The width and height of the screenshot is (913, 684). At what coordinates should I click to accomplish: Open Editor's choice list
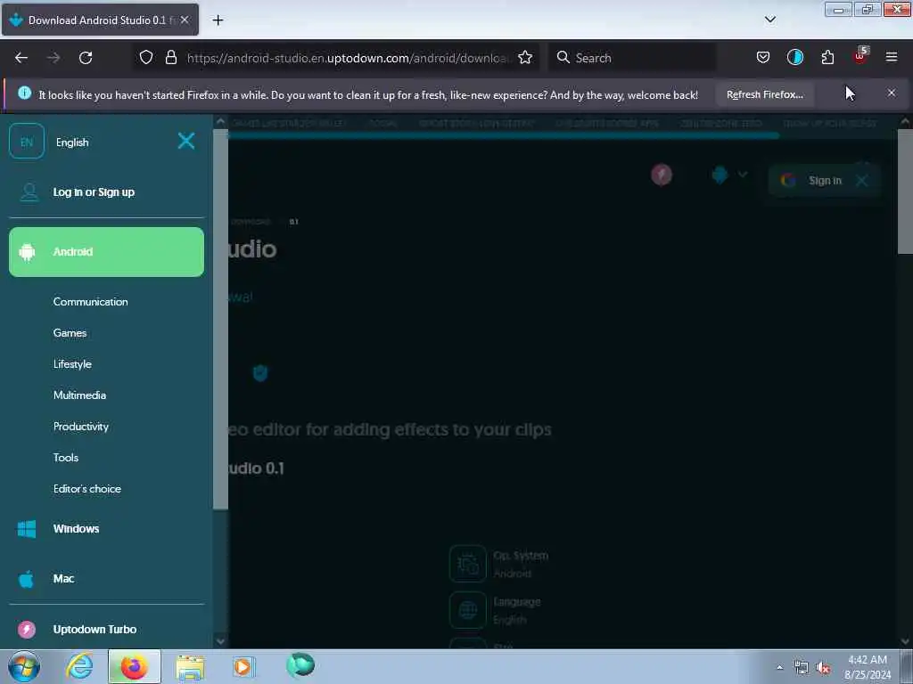point(87,489)
